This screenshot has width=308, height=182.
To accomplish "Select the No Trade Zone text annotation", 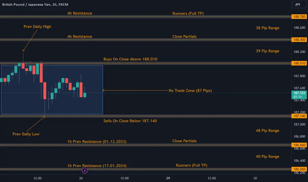I will [190, 91].
